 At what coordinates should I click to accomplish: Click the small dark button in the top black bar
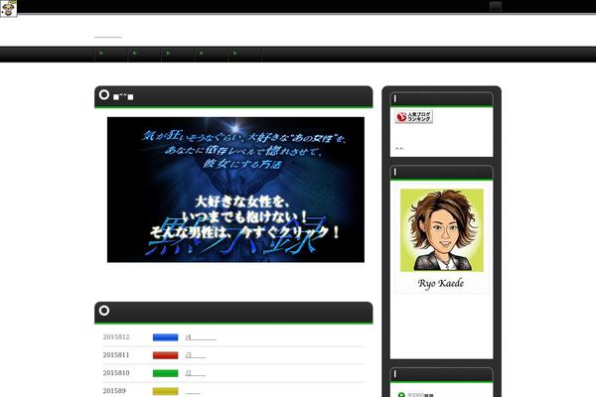[x=496, y=7]
